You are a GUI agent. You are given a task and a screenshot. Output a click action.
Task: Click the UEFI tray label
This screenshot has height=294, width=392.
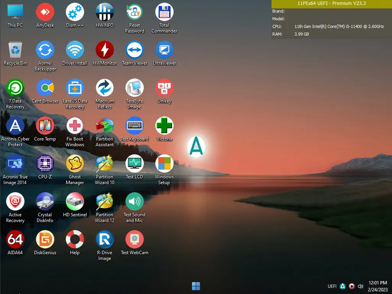click(x=332, y=286)
